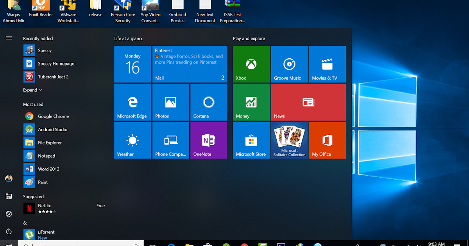The width and height of the screenshot is (469, 246).
Task: Open Microsoft Store tile
Action: (x=251, y=140)
